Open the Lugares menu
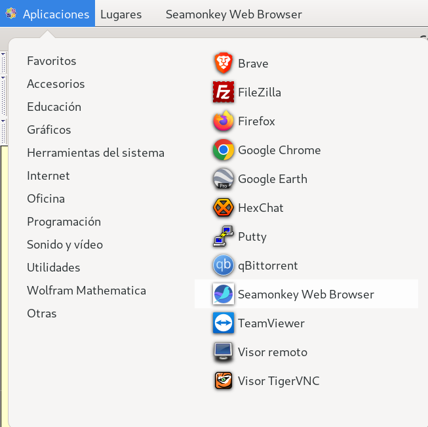This screenshot has width=428, height=427. [121, 14]
